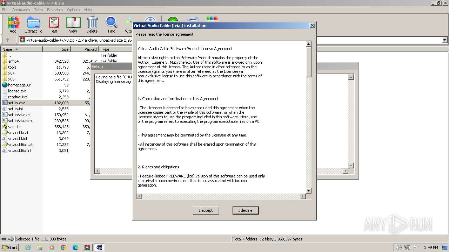Sort the file list by Packed column
Image resolution: width=449 pixels, height=252 pixels.
coord(85,49)
